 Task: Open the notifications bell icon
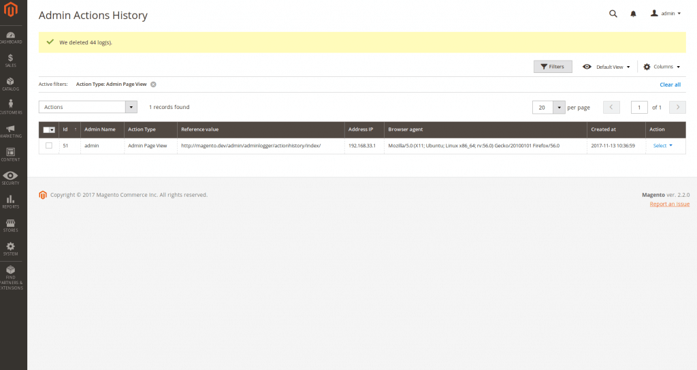point(633,14)
